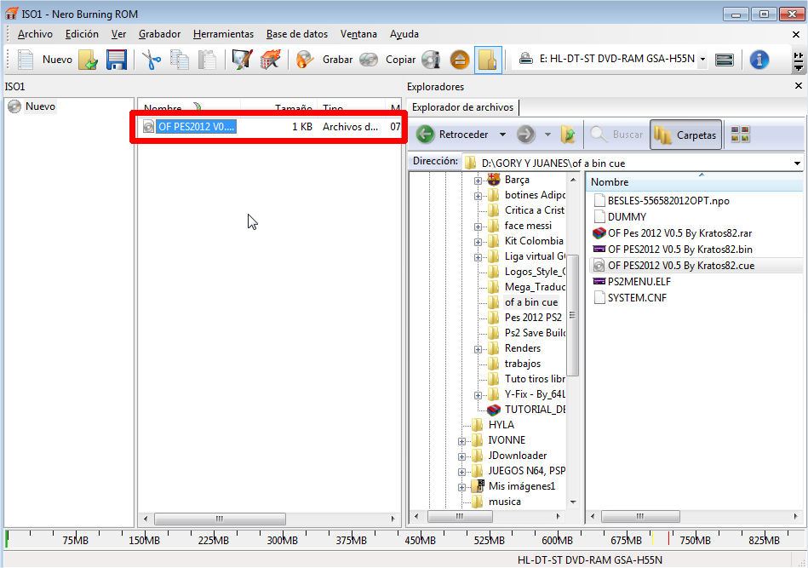Viewport: 808px width, 568px height.
Task: Click the Nombre column header in explorer
Action: [694, 182]
